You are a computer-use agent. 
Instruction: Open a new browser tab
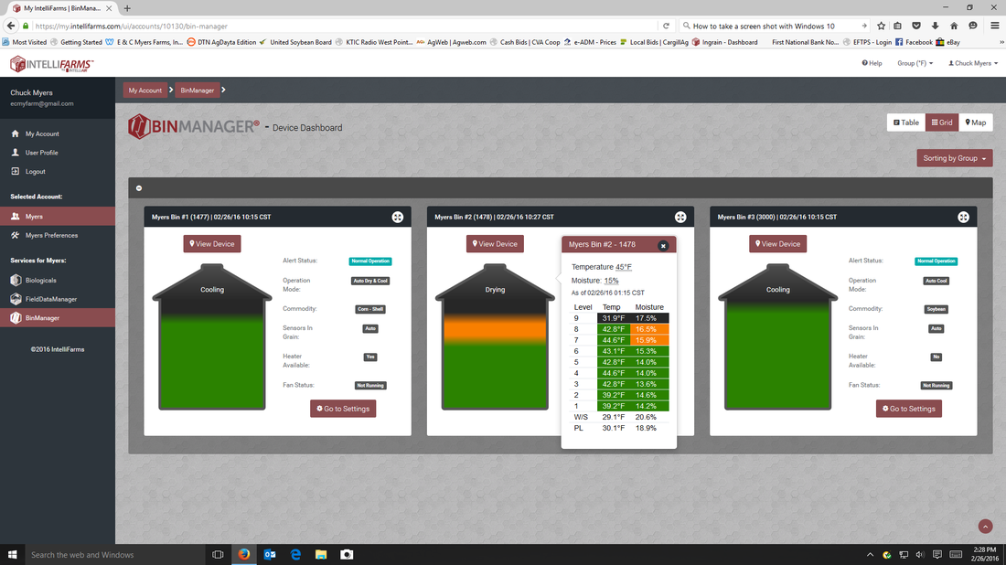tap(127, 8)
